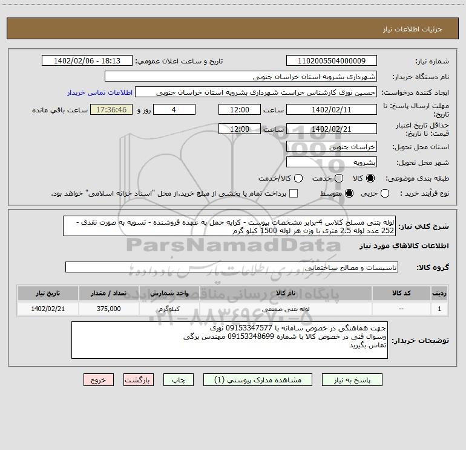Viewport: 466px width, 450px height.
Task: Click the کد کالا column header
Action: click(x=401, y=293)
